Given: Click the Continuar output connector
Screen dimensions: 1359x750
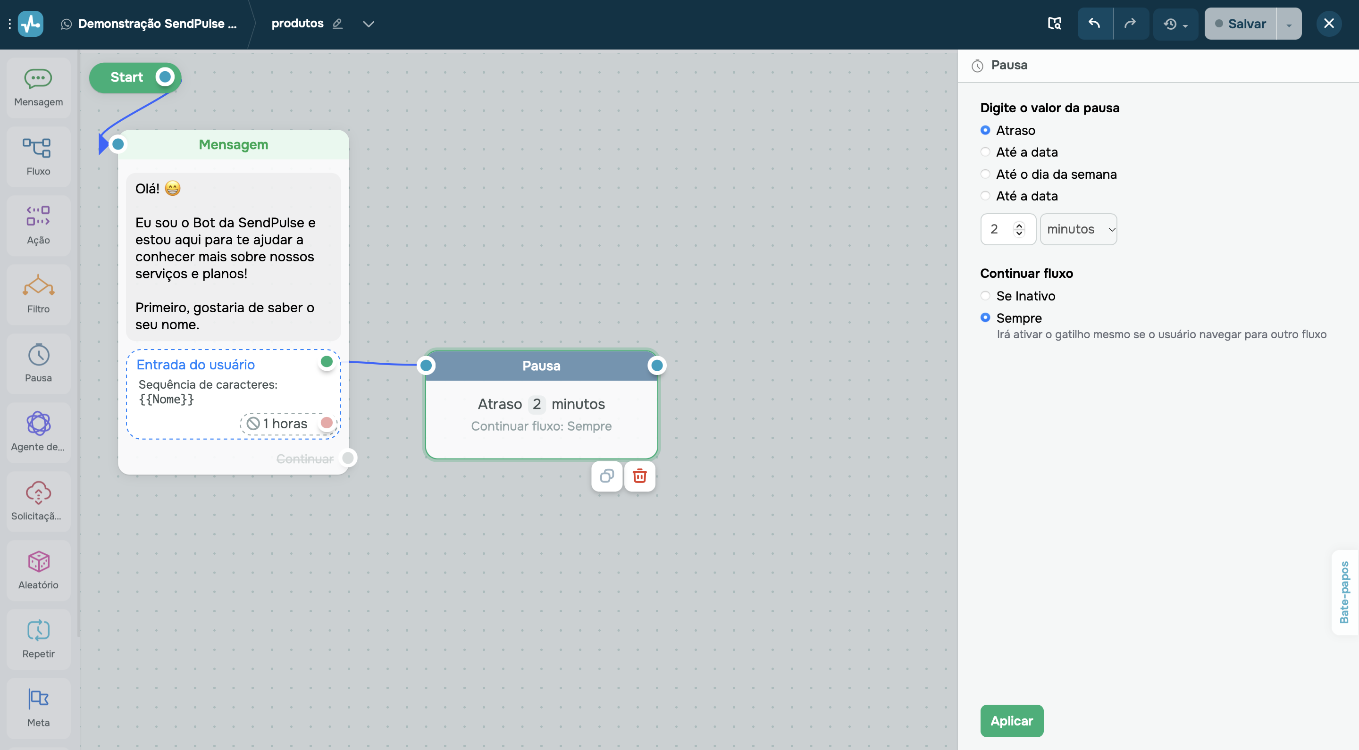Looking at the screenshot, I should [x=348, y=458].
